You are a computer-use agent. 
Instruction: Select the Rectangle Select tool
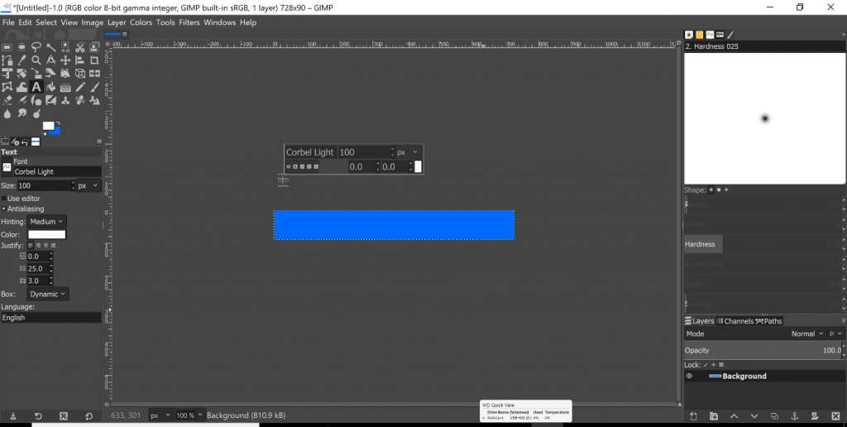7,47
